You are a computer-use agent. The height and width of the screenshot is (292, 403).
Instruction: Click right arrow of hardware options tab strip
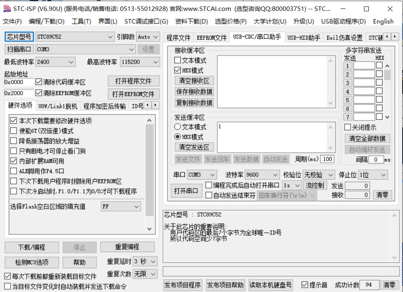155,105
